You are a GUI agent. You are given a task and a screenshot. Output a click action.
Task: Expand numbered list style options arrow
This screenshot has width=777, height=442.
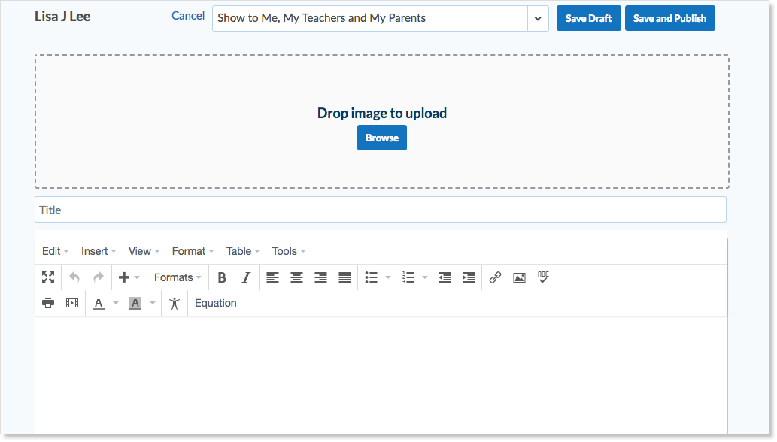[x=425, y=277]
